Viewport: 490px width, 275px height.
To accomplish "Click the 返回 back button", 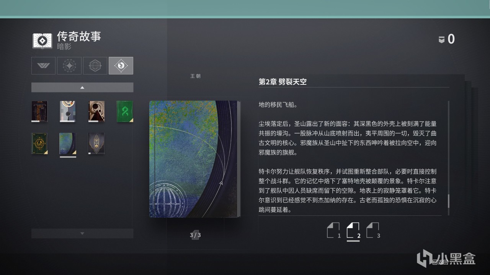I will [440, 262].
